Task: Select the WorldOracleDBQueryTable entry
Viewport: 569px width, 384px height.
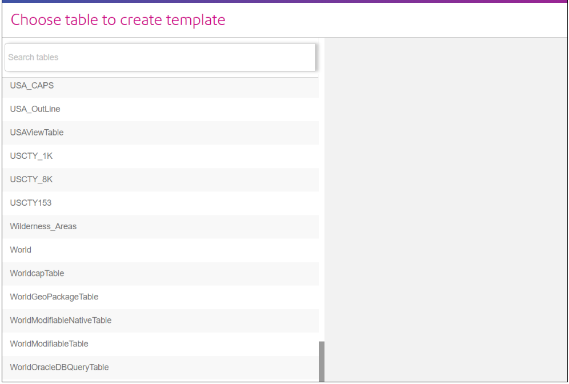Action: click(x=59, y=367)
